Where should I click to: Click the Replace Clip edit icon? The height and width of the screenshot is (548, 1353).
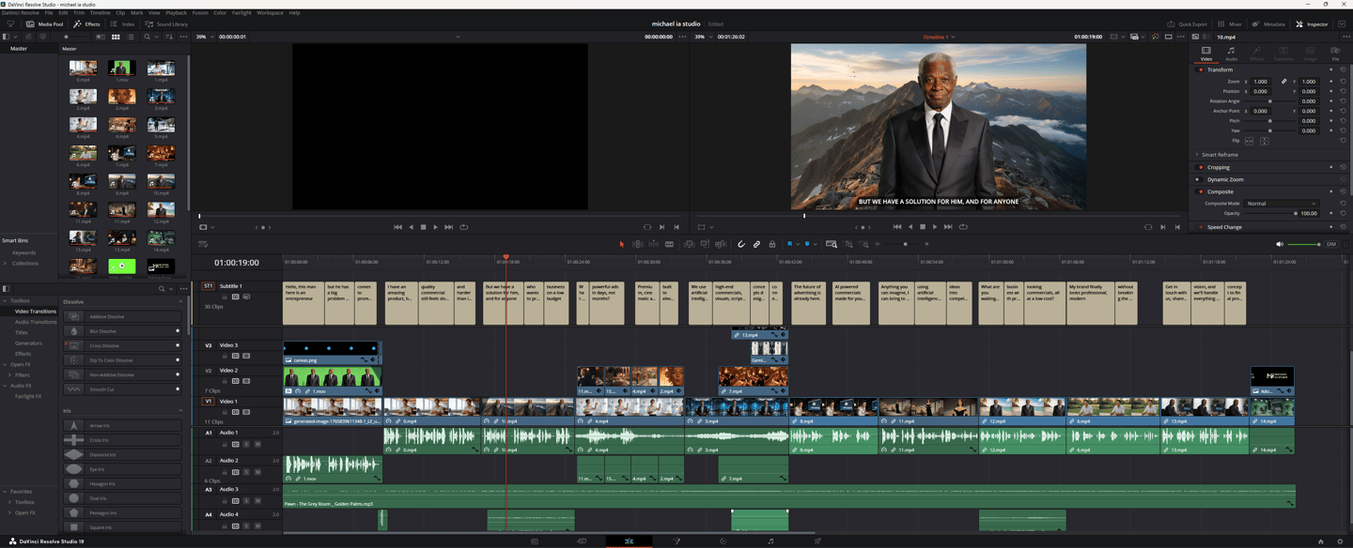(721, 244)
